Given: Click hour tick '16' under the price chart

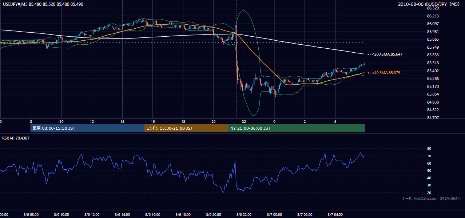Looking at the screenshot, I should click(x=153, y=122).
